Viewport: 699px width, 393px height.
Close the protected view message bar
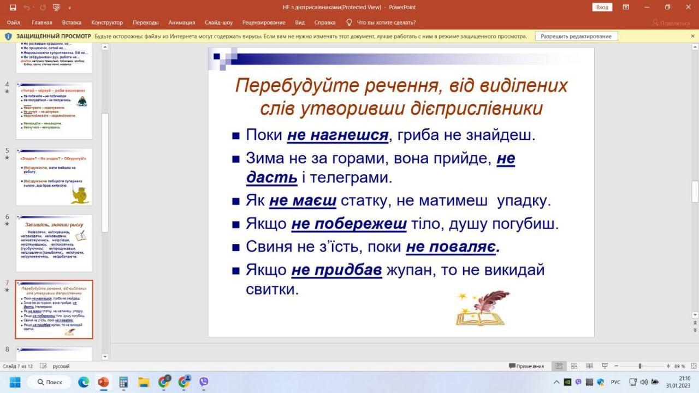coord(693,36)
